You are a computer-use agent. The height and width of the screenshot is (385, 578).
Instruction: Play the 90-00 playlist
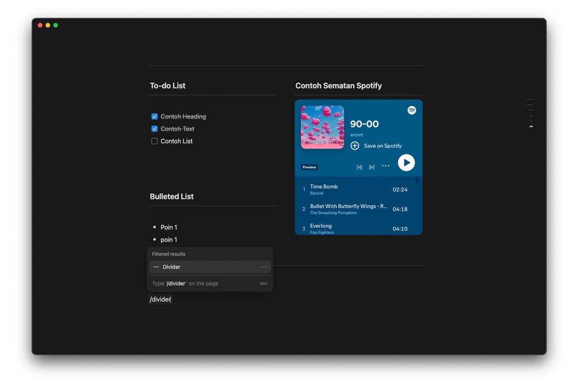click(406, 163)
